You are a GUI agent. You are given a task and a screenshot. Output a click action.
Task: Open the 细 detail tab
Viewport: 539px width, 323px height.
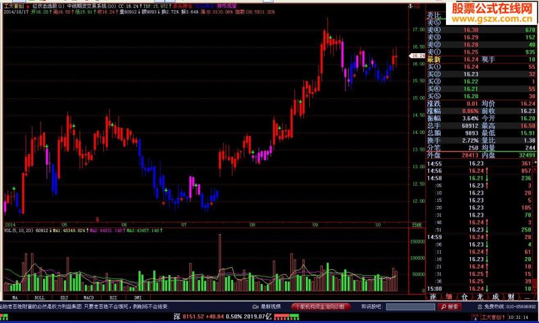click(x=449, y=297)
